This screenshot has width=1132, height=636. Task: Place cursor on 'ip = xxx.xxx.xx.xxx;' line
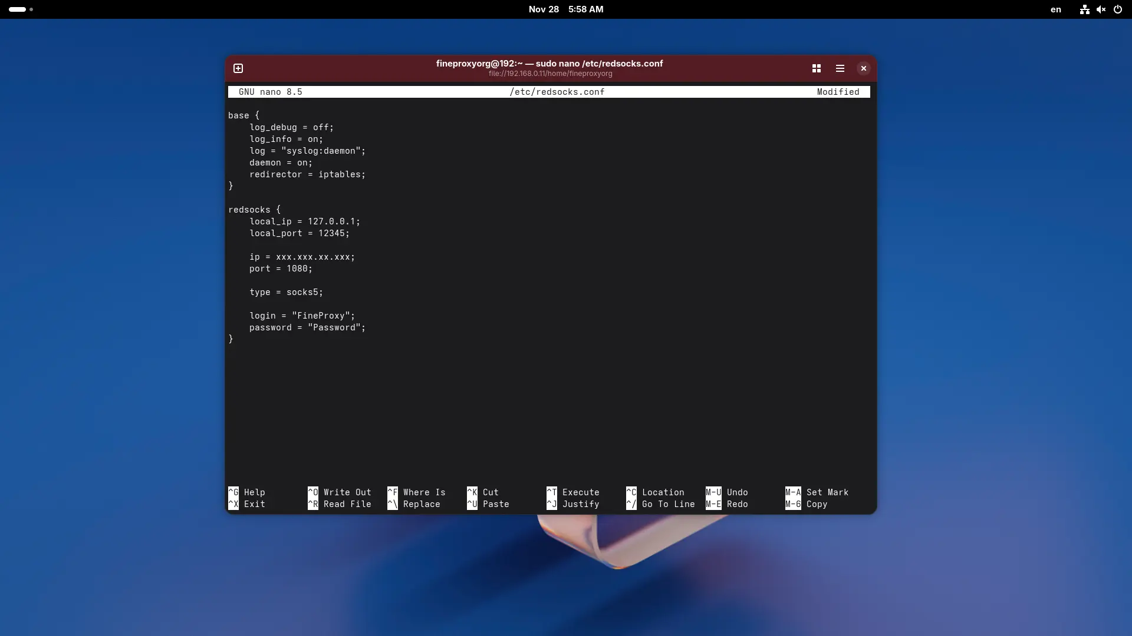coord(302,257)
